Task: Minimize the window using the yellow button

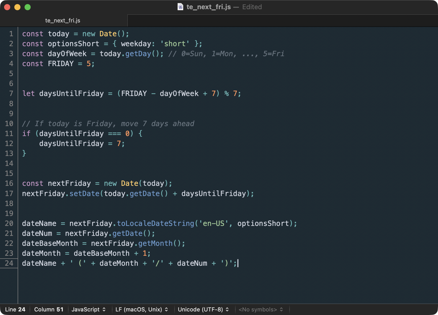Action: point(17,7)
